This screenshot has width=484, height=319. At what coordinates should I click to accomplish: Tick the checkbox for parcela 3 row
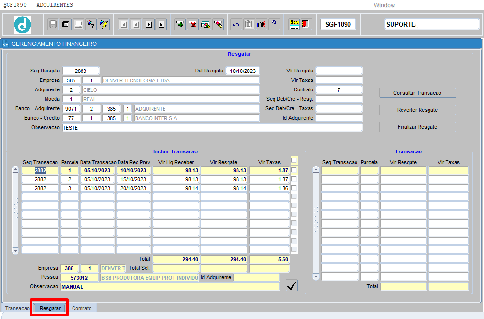coord(294,188)
